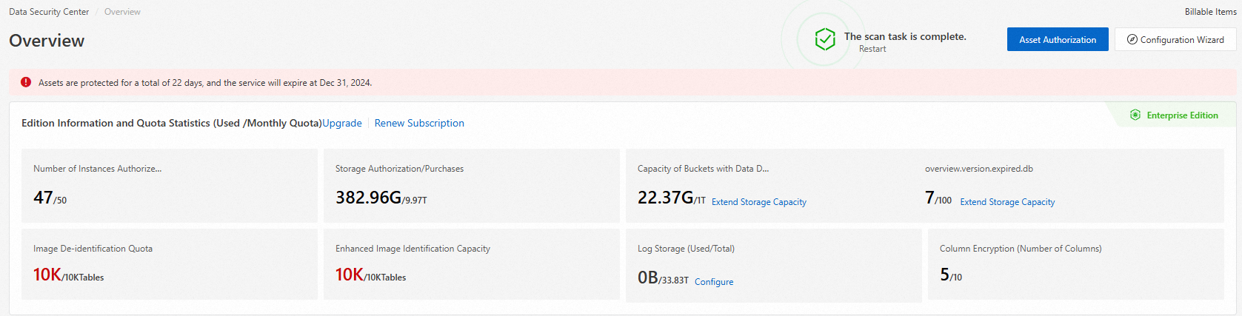Viewport: 1242px width, 316px height.
Task: Open Billable Items
Action: point(1210,12)
